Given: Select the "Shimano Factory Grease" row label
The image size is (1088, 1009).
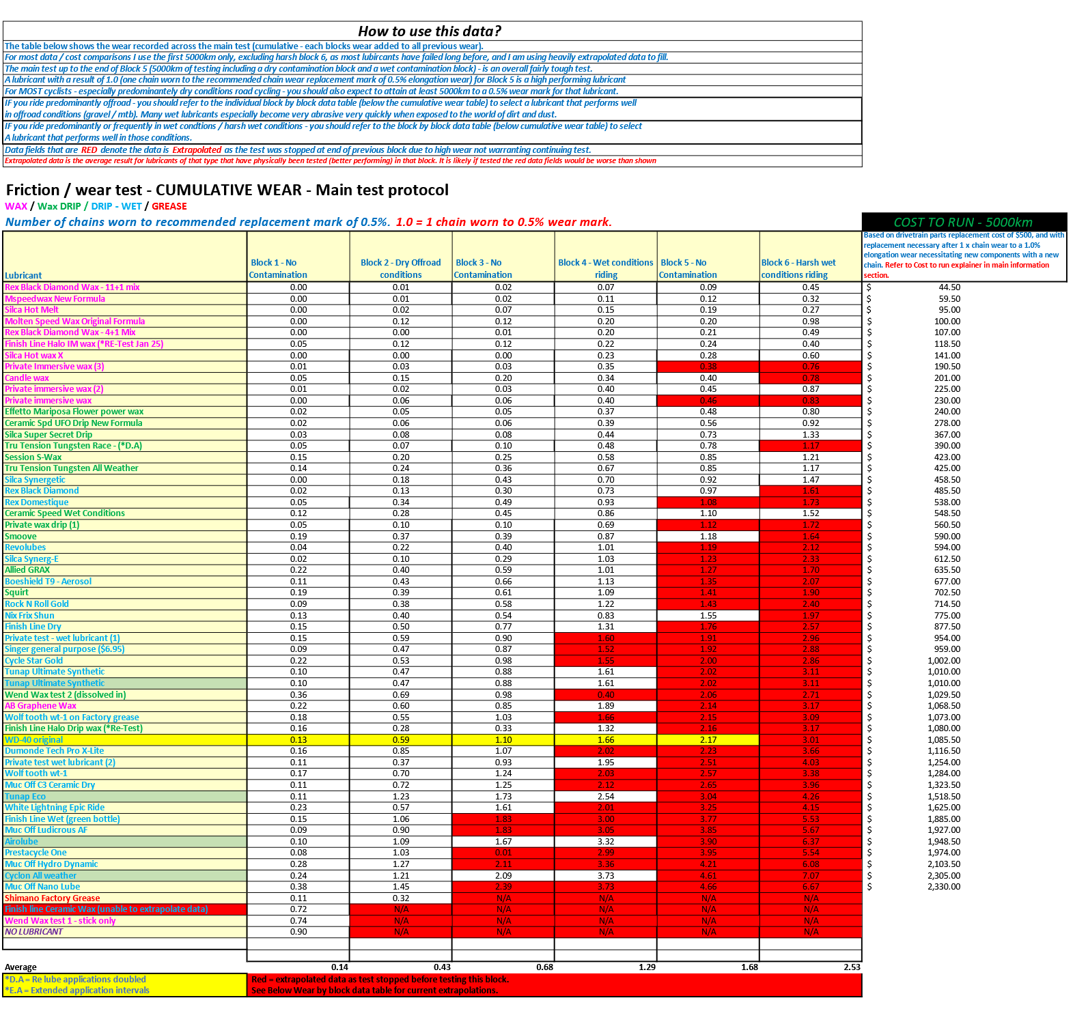Looking at the screenshot, I should pyautogui.click(x=53, y=898).
